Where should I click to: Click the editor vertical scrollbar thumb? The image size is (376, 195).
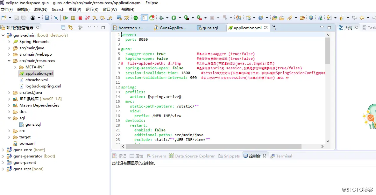(x=328, y=51)
